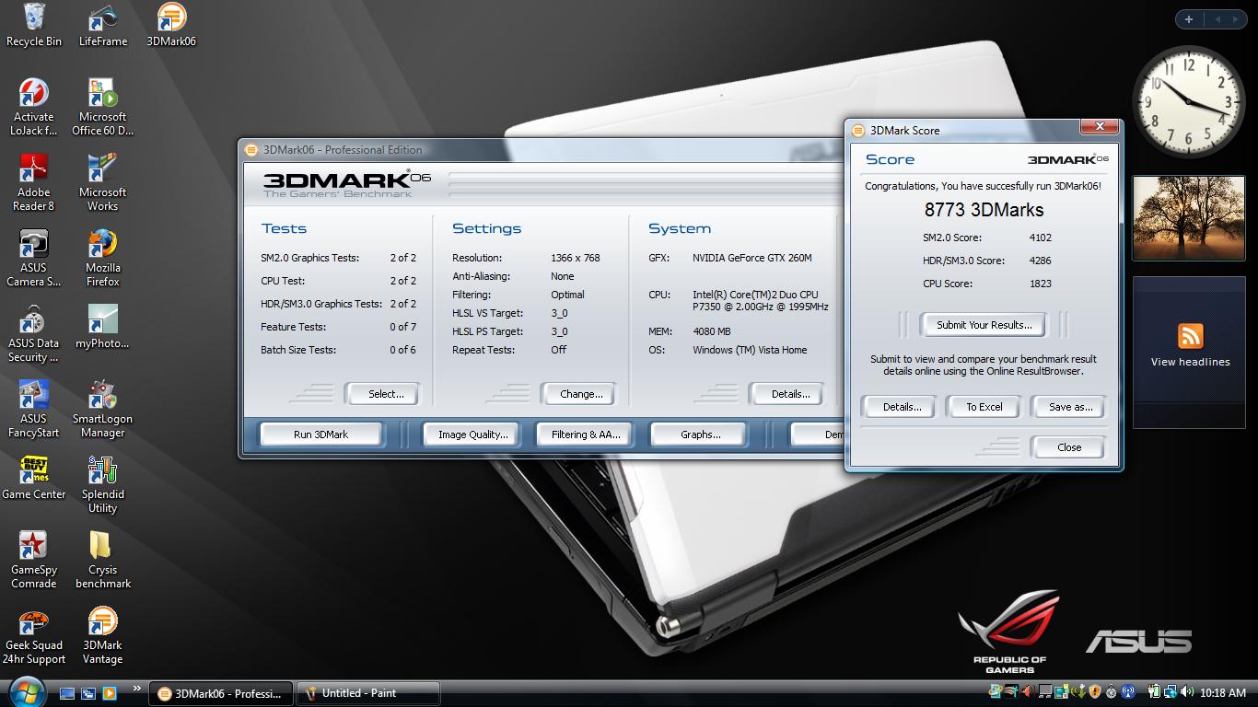Click the partially hidden Demo button
This screenshot has height=707, width=1258.
tap(819, 435)
